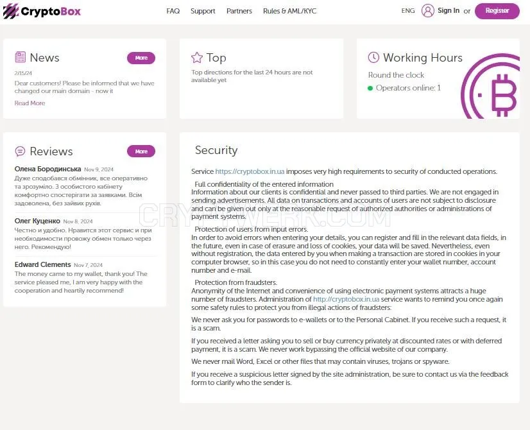The image size is (530, 430).
Task: Open the ENG language selector
Action: (x=408, y=11)
